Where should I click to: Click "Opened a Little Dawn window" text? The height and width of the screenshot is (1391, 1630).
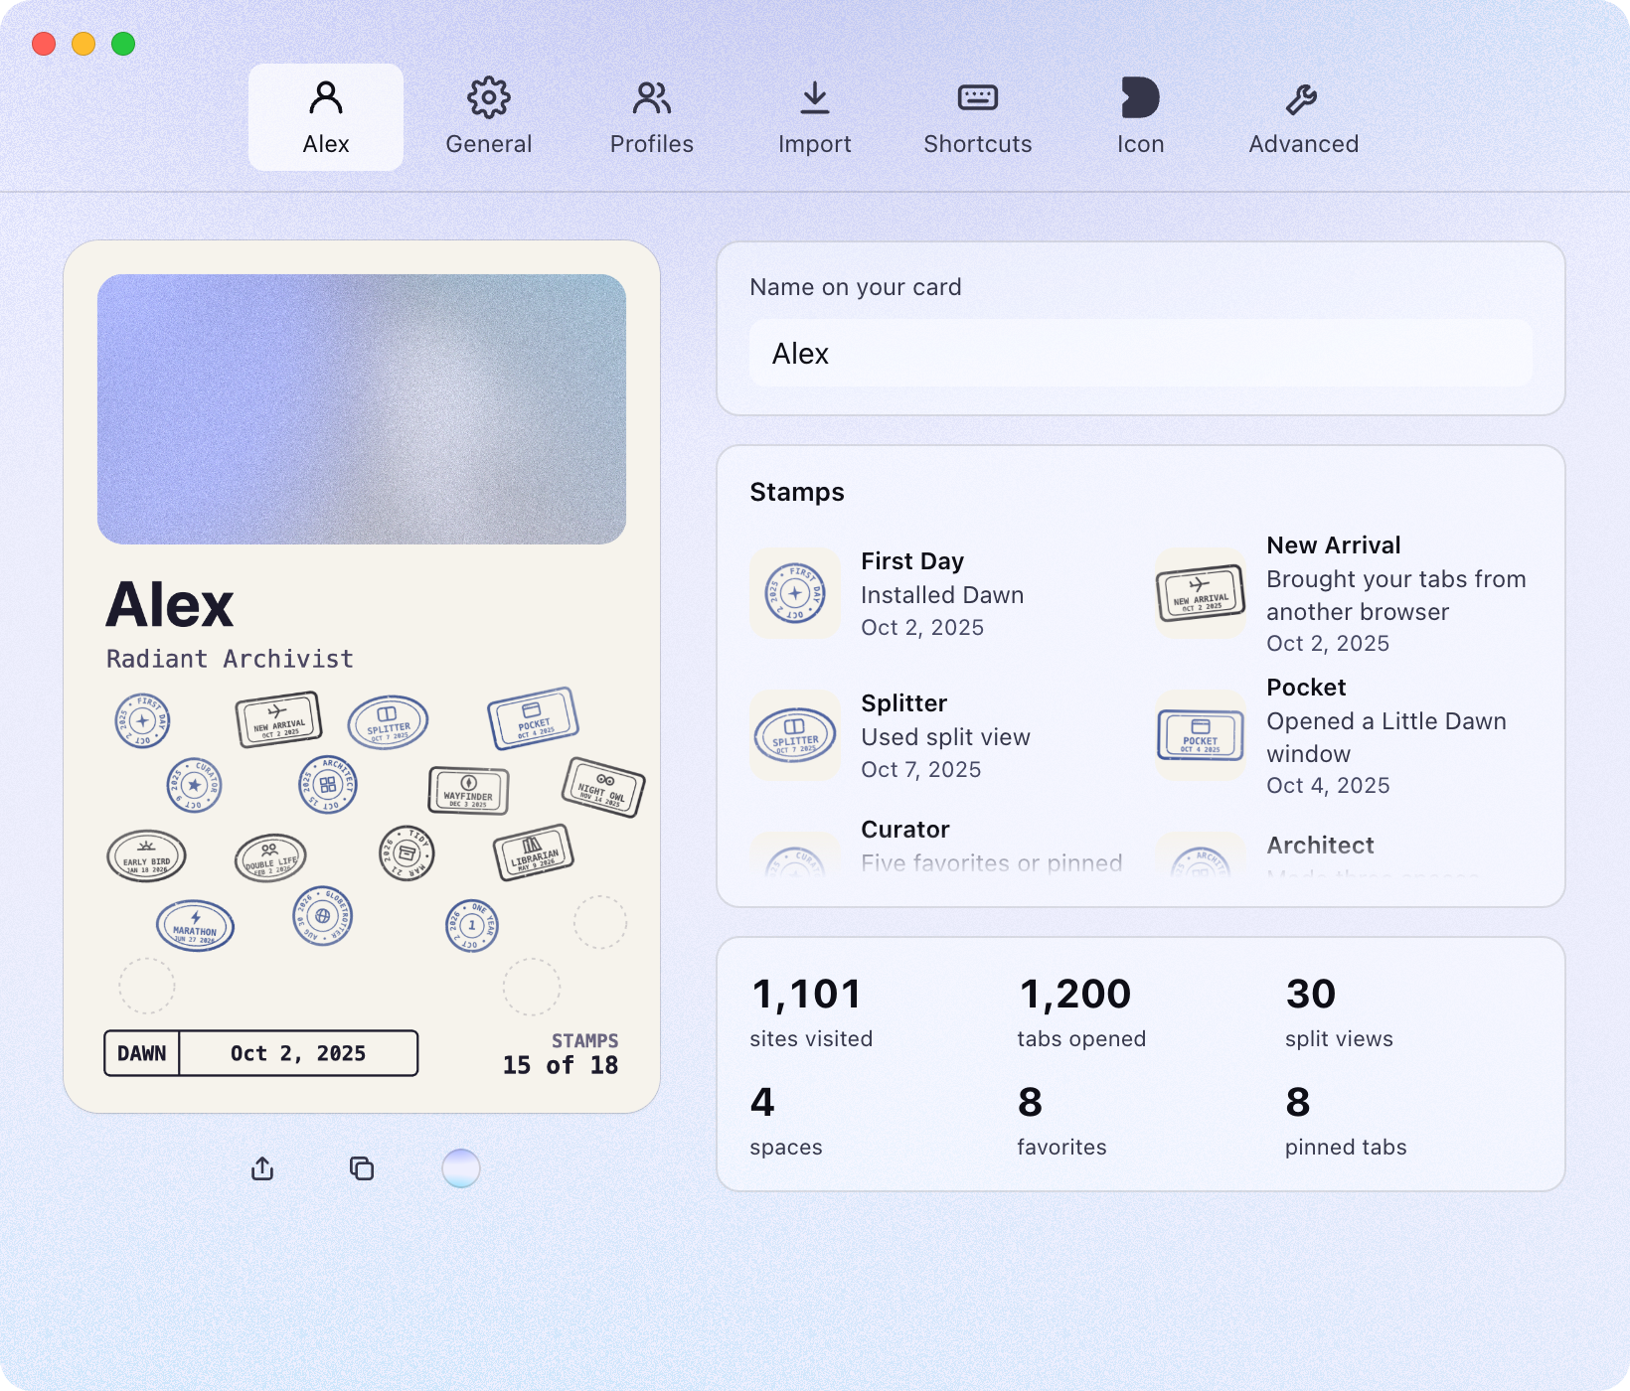(x=1386, y=737)
